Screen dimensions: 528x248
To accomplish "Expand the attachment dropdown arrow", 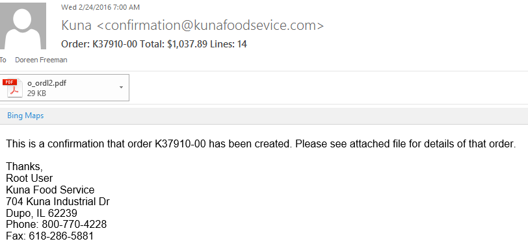I will [x=121, y=88].
